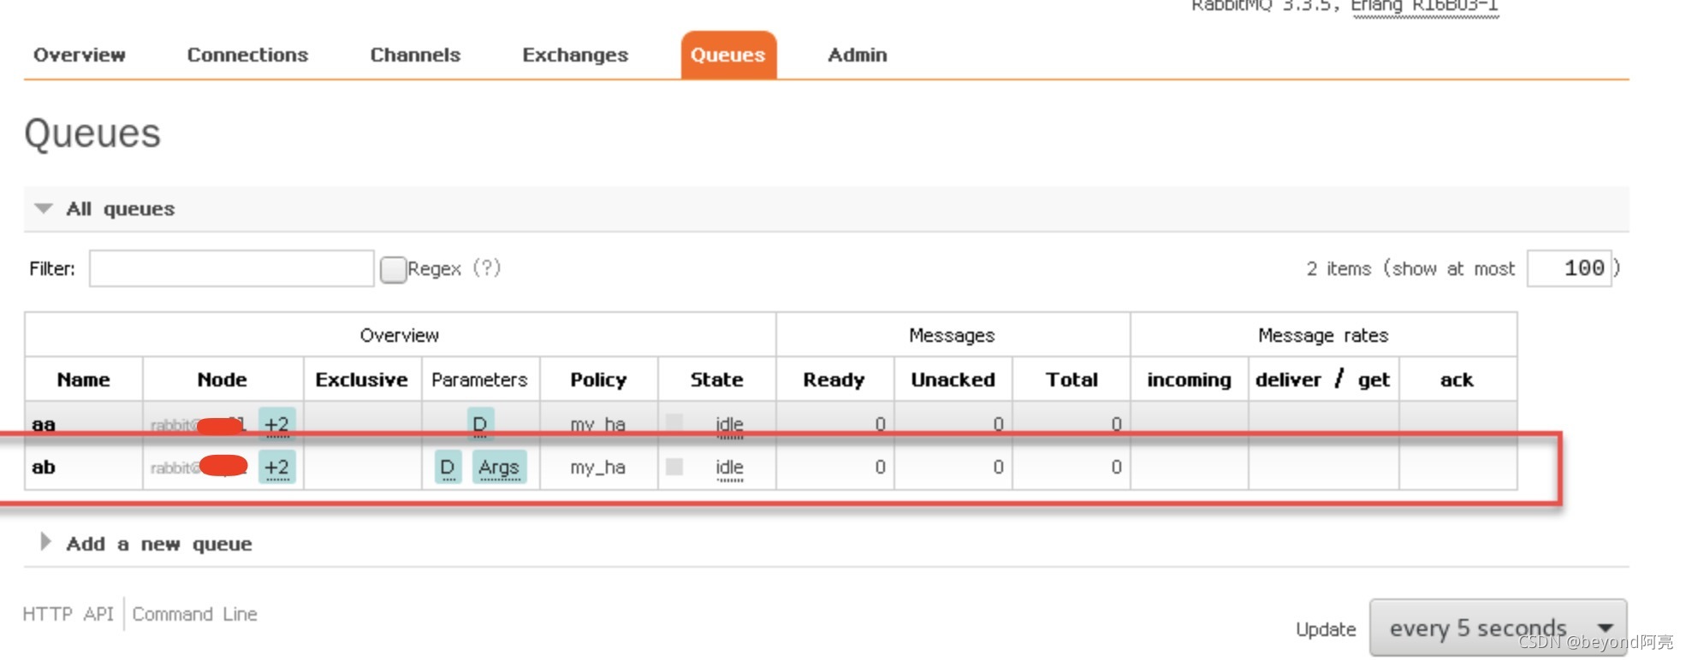
Task: Click the show at most 100 field
Action: [x=1570, y=268]
